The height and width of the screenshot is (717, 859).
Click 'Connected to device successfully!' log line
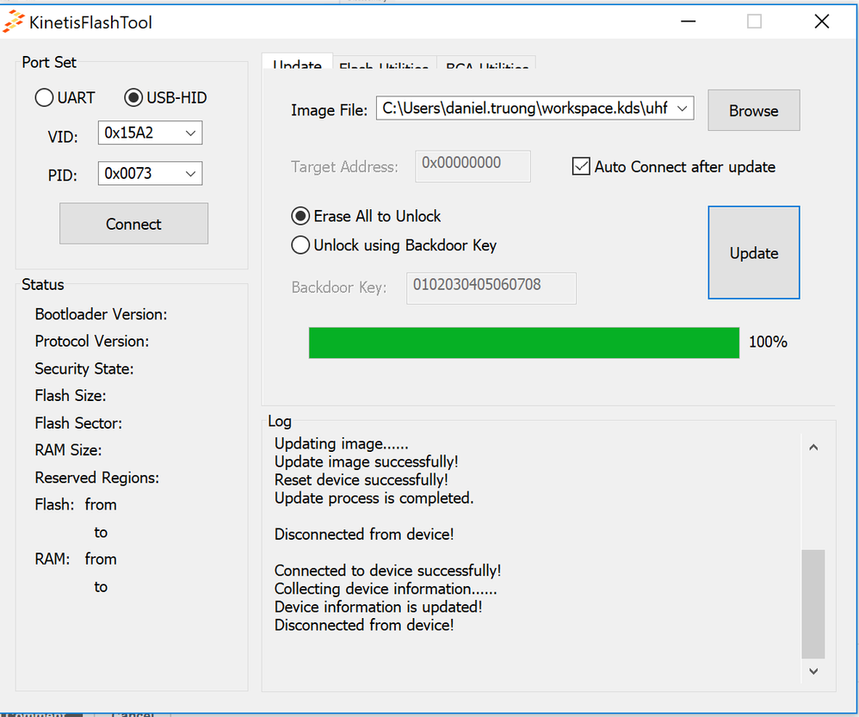point(387,571)
